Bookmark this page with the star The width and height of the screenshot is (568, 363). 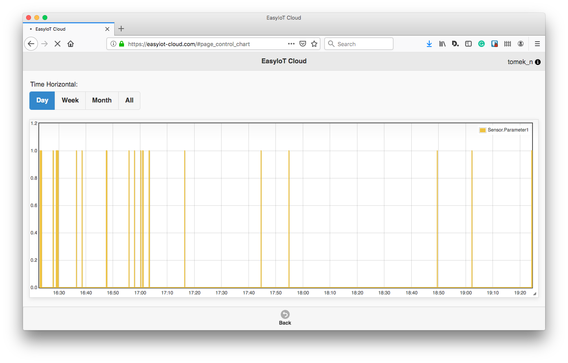click(x=314, y=44)
